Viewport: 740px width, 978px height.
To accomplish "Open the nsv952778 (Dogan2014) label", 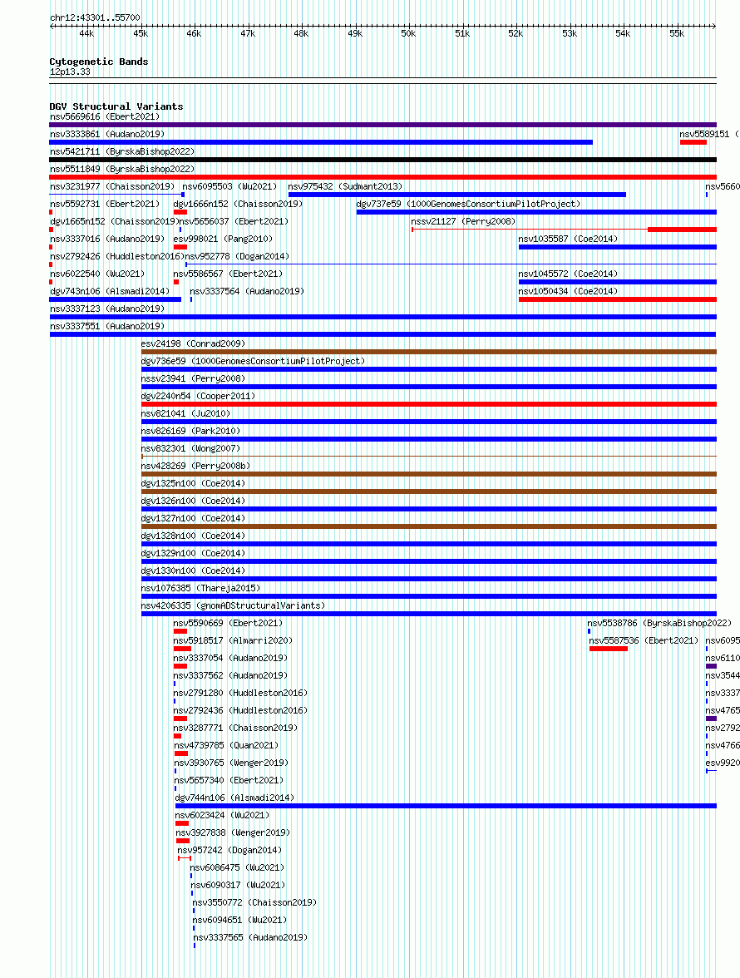I will [237, 256].
